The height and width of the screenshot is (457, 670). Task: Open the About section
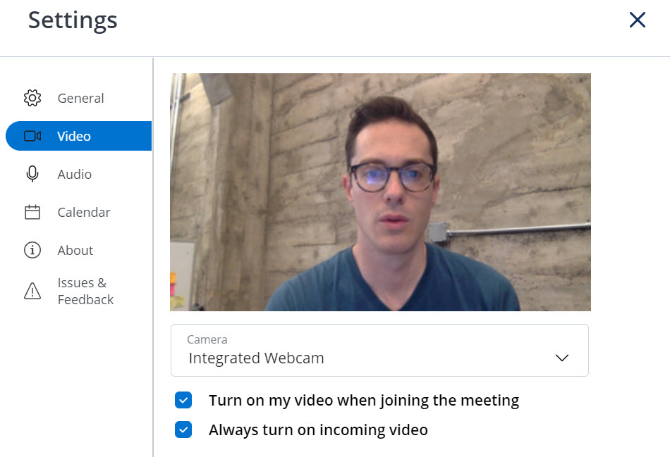point(79,250)
